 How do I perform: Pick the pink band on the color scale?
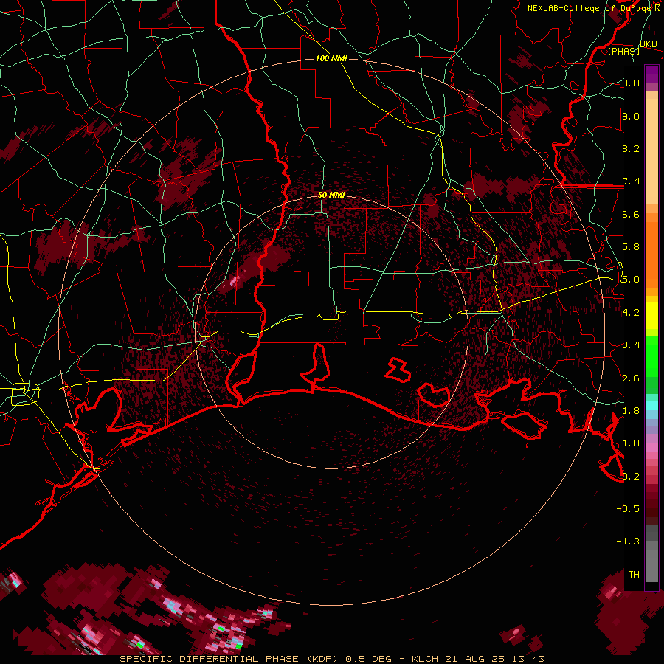pyautogui.click(x=651, y=447)
